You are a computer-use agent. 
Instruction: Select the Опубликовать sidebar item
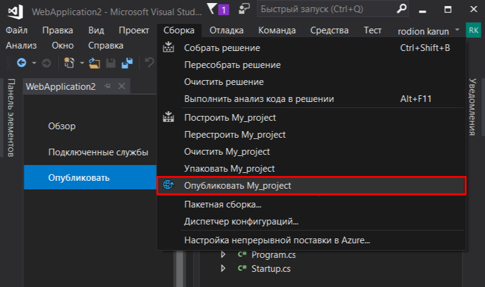pyautogui.click(x=90, y=177)
